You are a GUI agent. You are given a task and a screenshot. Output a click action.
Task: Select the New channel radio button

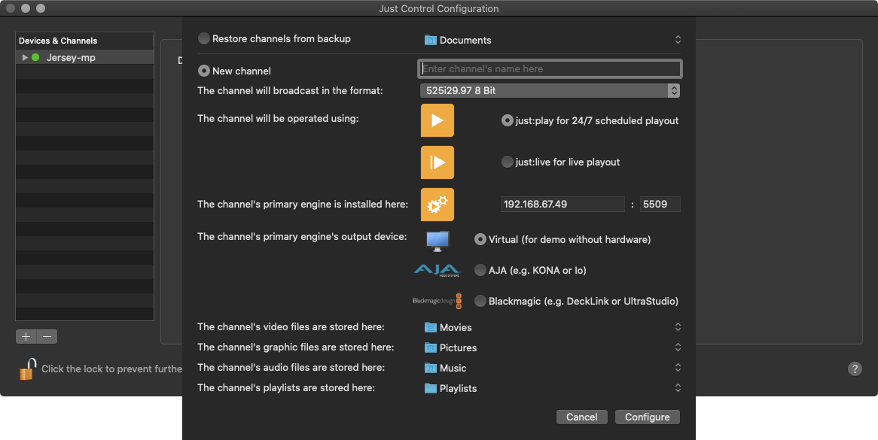click(204, 71)
